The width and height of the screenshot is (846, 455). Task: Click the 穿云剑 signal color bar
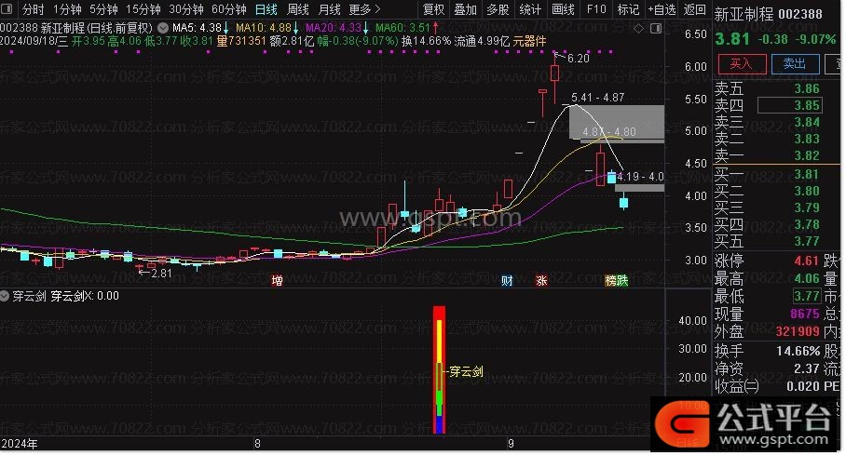[x=439, y=369]
